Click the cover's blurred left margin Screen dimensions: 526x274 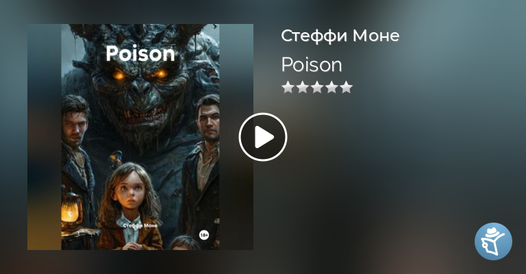click(44, 137)
